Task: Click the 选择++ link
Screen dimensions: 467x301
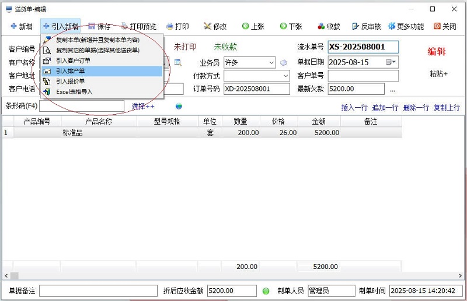Action: pos(143,107)
